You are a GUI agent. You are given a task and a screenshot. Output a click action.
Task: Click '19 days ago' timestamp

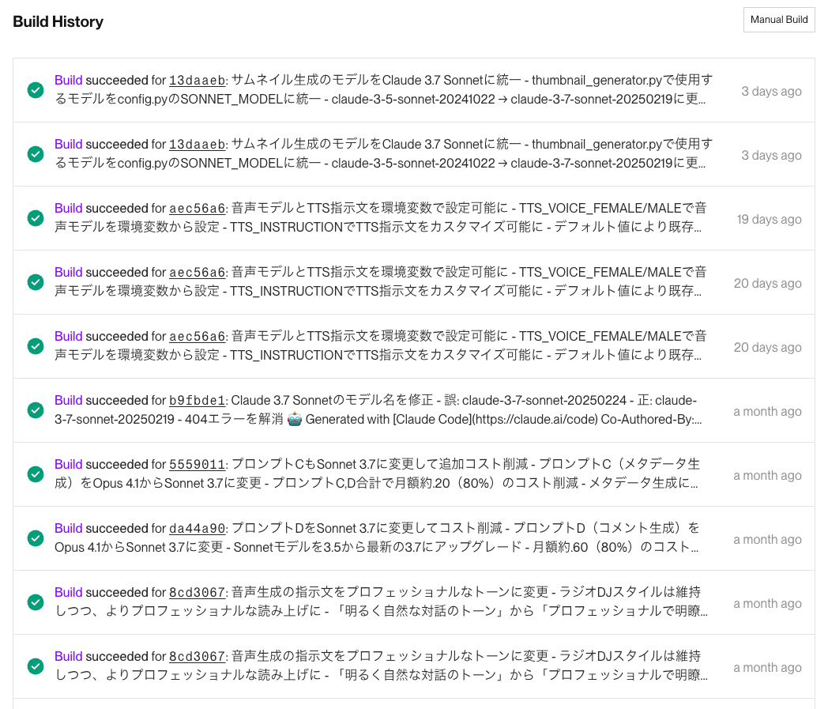tap(769, 219)
